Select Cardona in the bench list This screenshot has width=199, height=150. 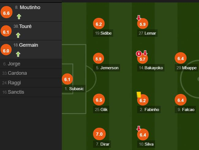(x=17, y=73)
